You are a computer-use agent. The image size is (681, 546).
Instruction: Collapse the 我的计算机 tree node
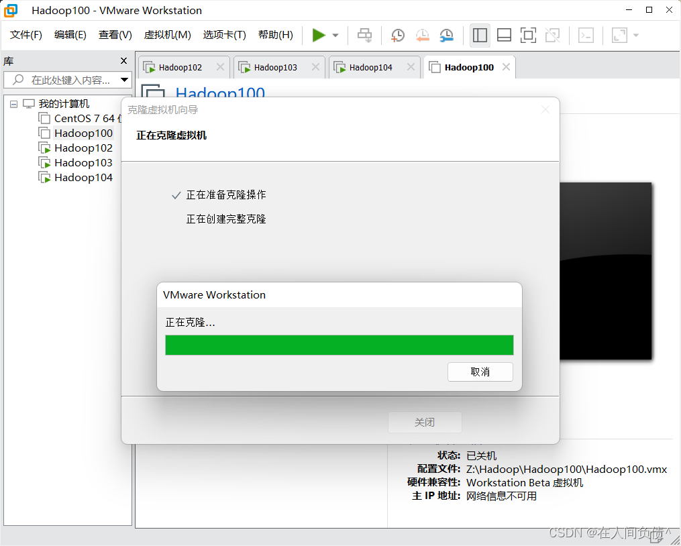click(14, 104)
